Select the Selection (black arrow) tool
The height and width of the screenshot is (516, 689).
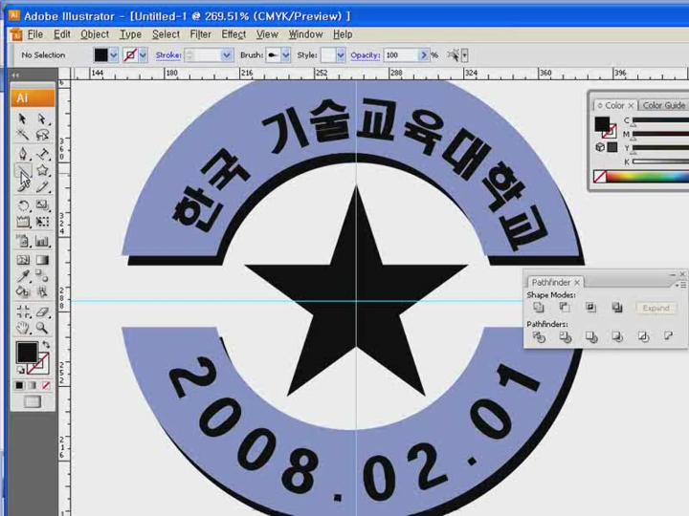23,118
